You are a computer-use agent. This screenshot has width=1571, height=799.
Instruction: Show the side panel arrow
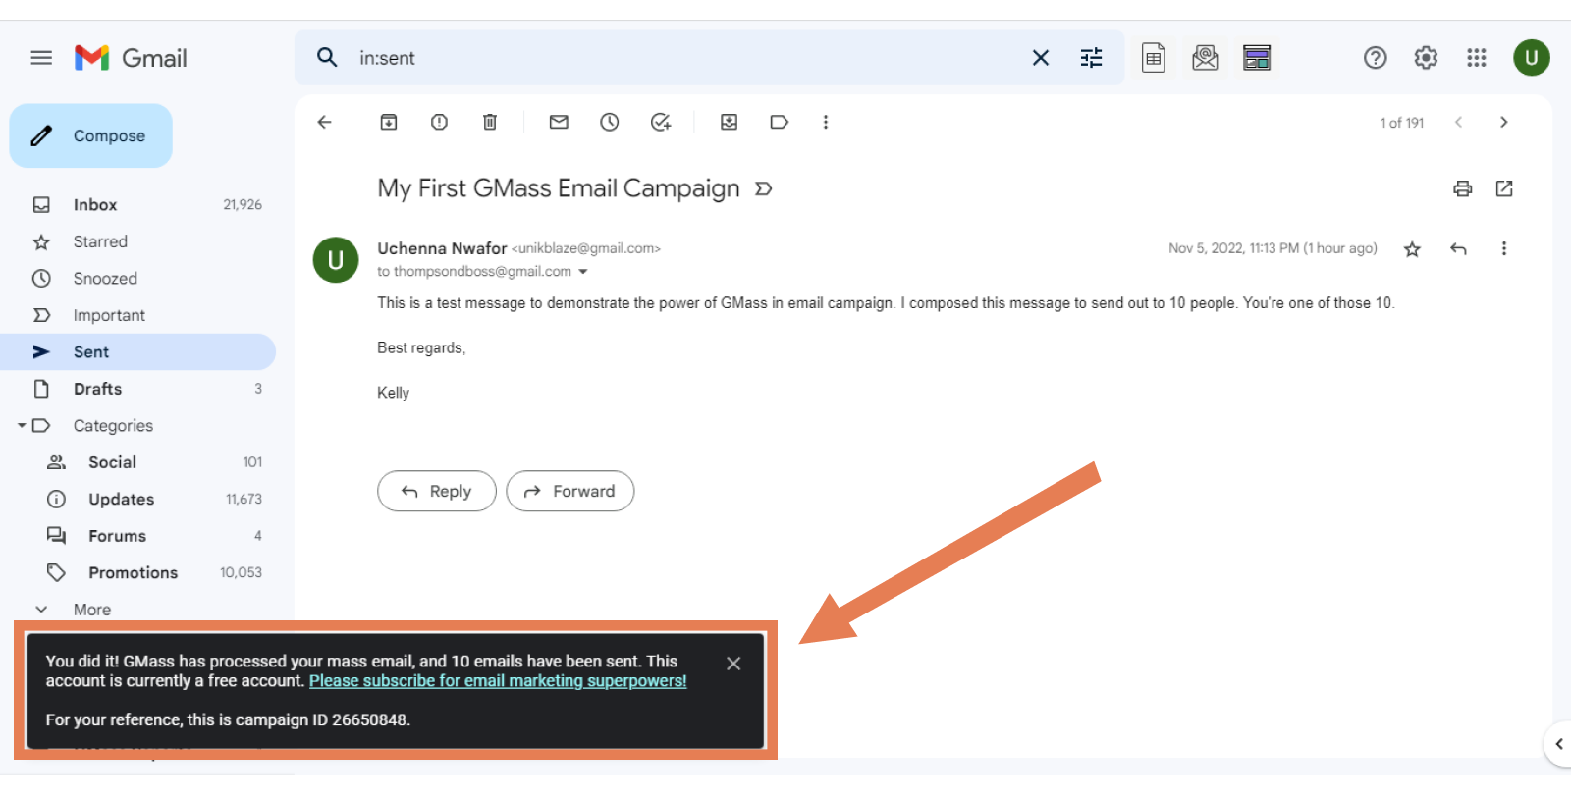coord(1558,744)
